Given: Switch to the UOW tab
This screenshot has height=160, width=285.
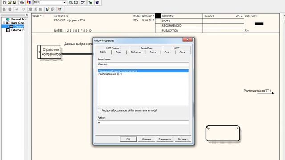Looking at the screenshot, I should coord(176,48).
